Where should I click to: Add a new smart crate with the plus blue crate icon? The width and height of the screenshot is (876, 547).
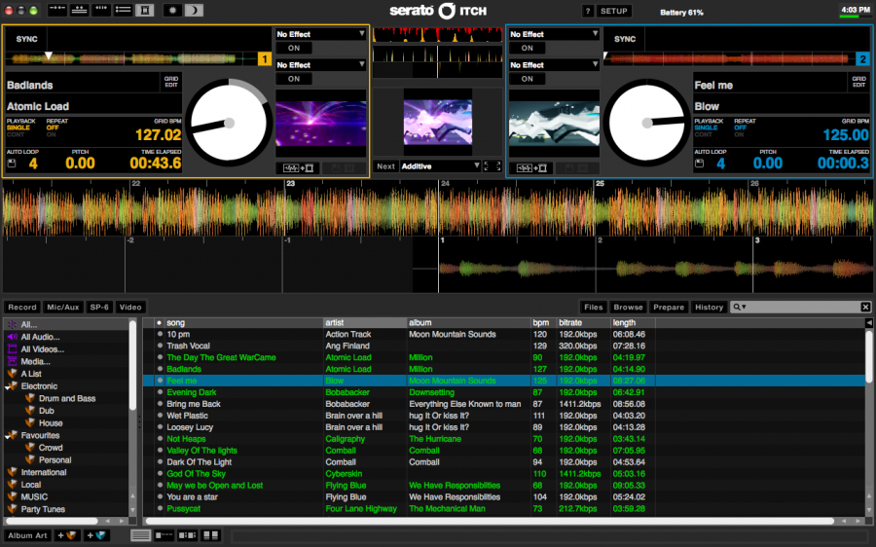tap(96, 535)
